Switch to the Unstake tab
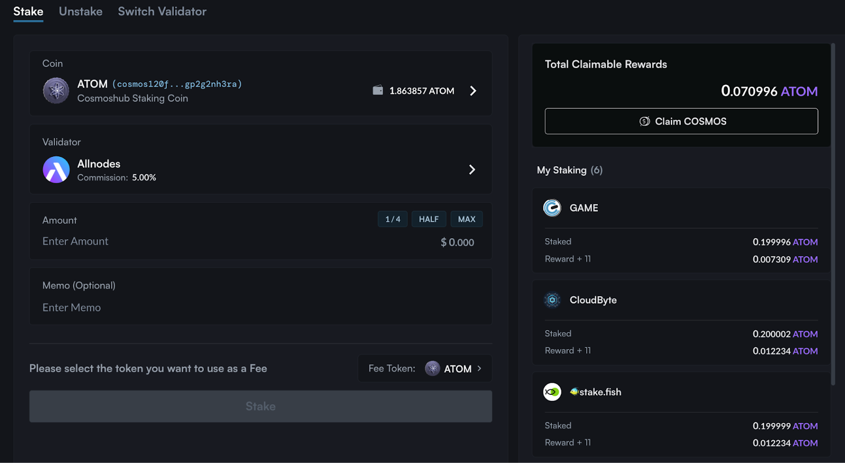This screenshot has height=463, width=845. (81, 11)
